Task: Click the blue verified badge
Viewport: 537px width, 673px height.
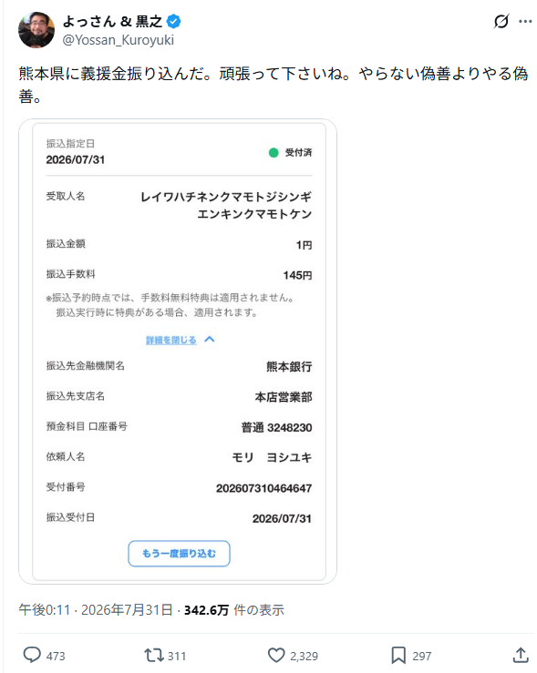Action: pos(173,21)
